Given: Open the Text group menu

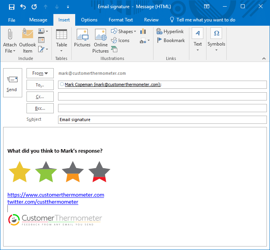Looking at the screenshot, I should tap(198, 40).
